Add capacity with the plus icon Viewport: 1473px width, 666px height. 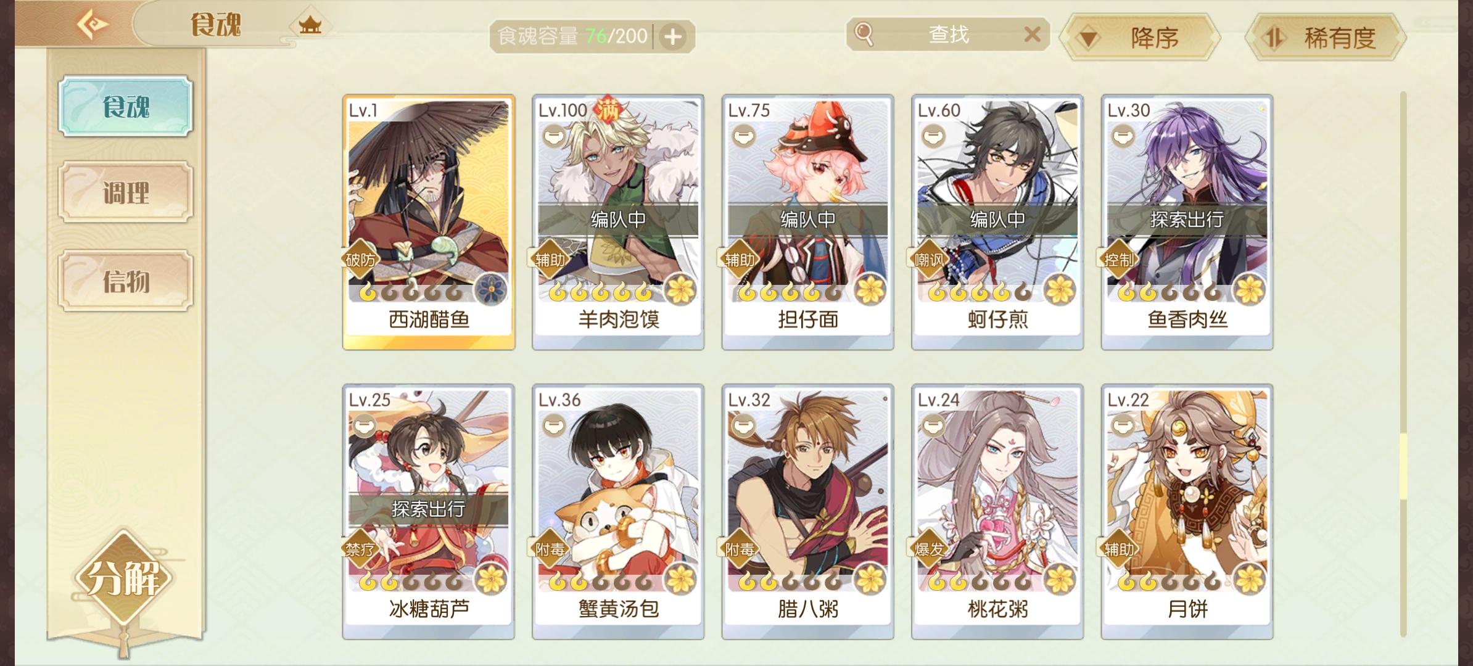(x=673, y=36)
